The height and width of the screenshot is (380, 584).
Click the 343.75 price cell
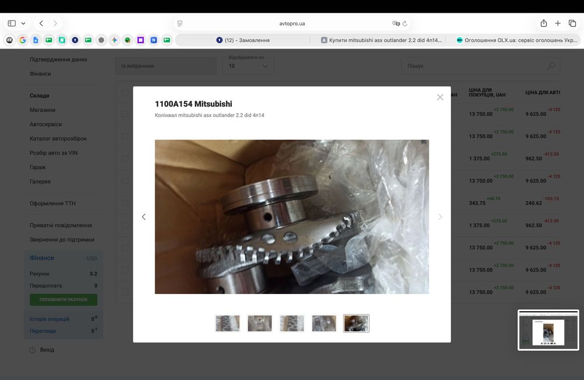coord(477,203)
